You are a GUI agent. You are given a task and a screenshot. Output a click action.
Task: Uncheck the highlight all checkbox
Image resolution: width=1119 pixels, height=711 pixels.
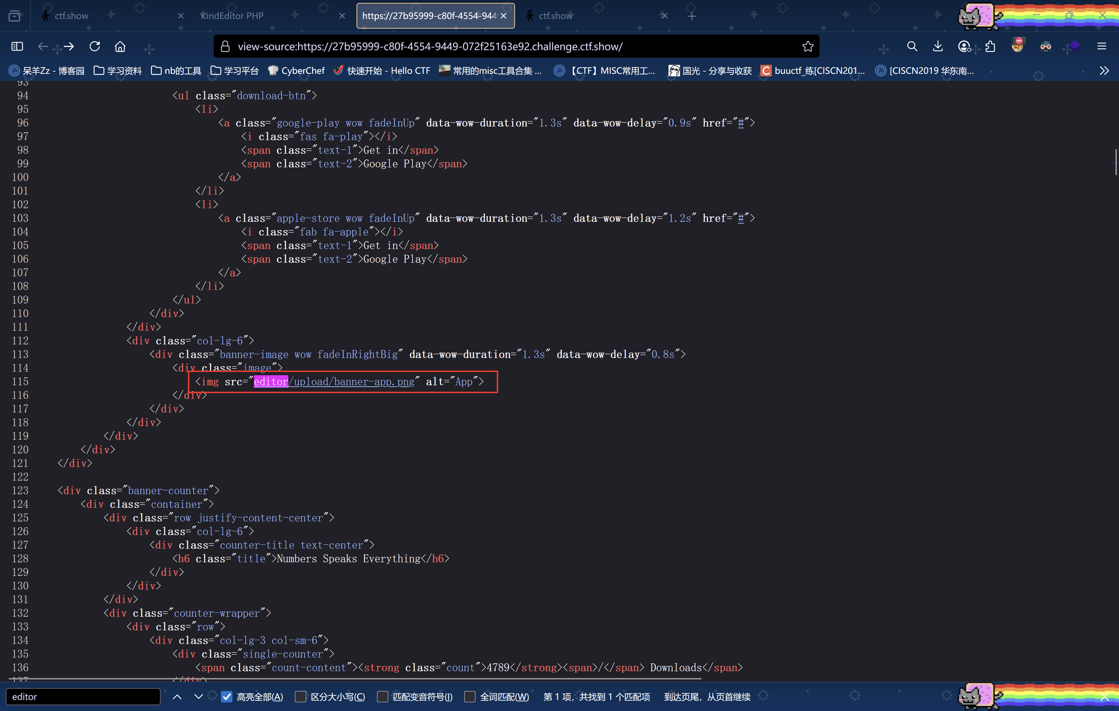pyautogui.click(x=227, y=696)
